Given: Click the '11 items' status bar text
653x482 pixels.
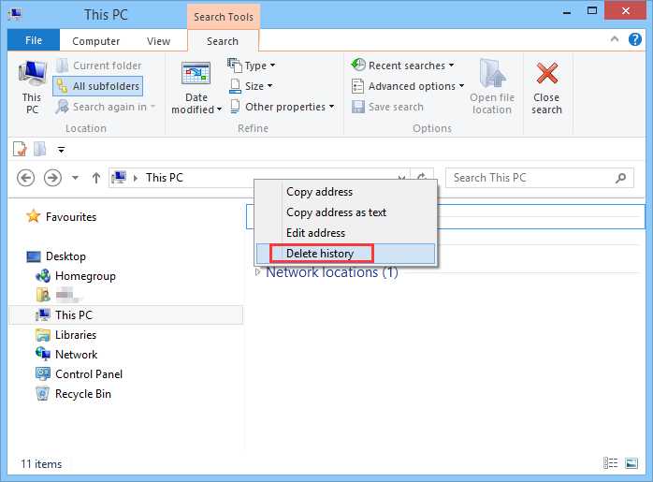Looking at the screenshot, I should coord(41,463).
